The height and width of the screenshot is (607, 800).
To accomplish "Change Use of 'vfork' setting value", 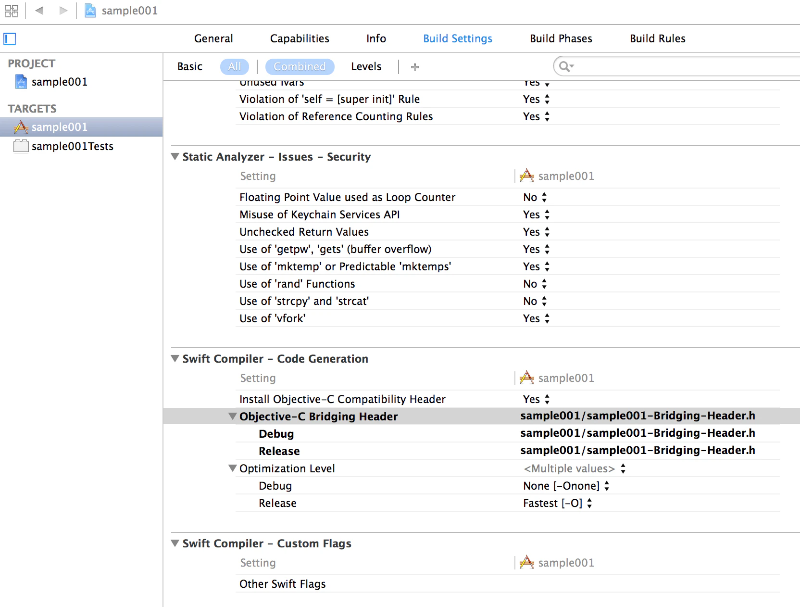I will coord(537,318).
